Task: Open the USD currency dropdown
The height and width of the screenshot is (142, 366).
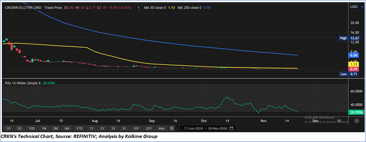Action: tap(357, 7)
